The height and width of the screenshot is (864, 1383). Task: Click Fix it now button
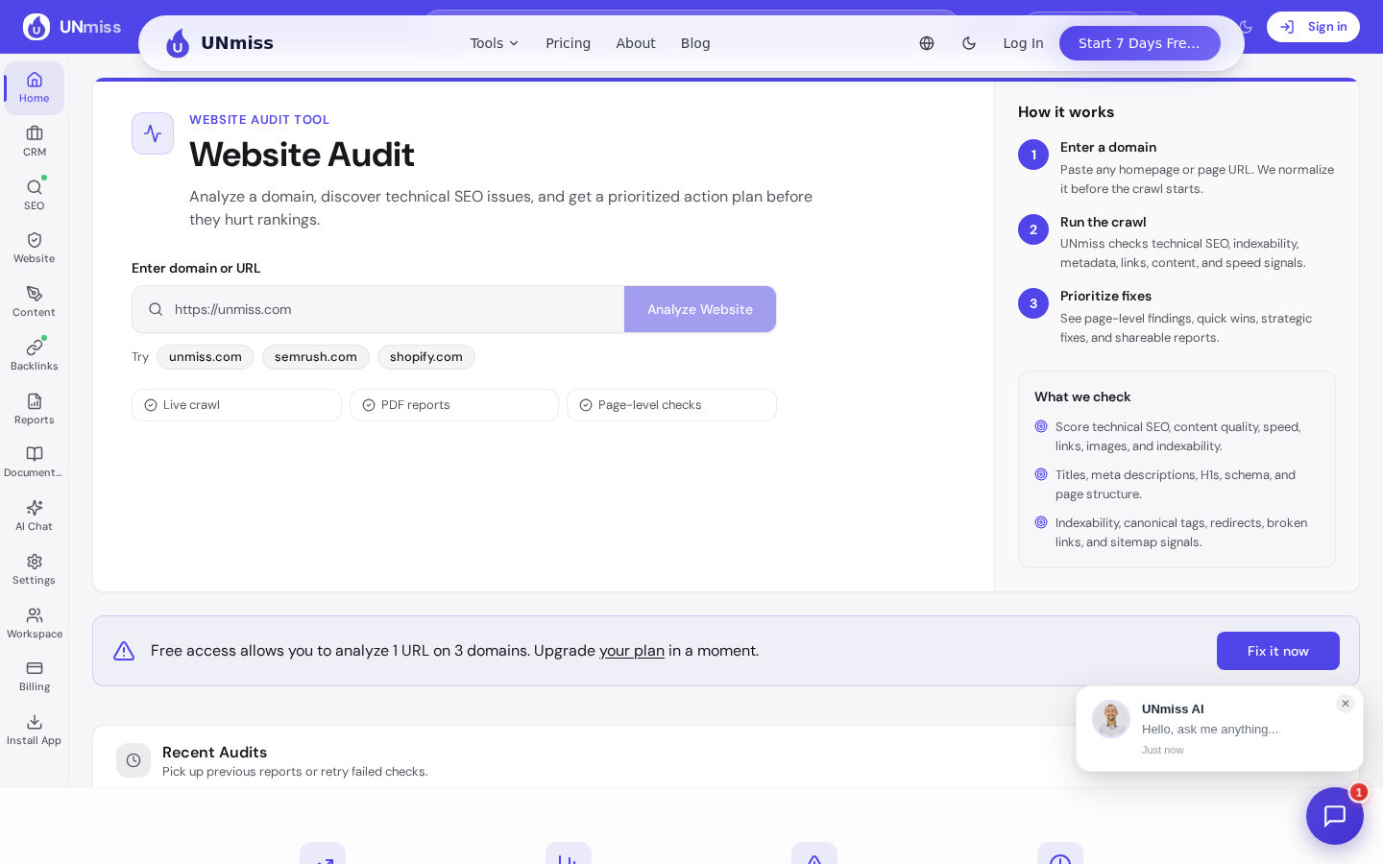point(1278,651)
